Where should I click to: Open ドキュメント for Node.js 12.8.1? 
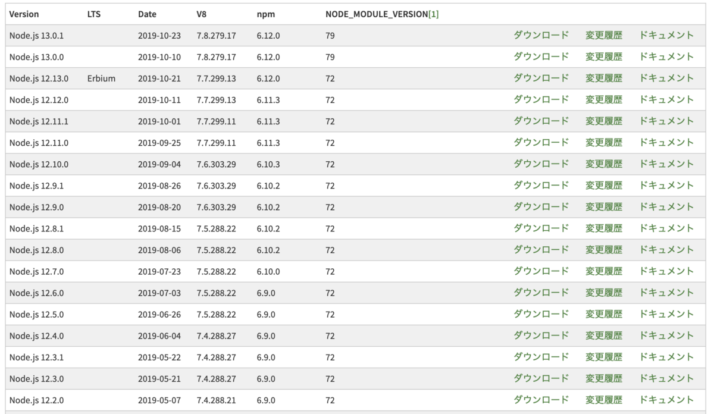tap(666, 228)
